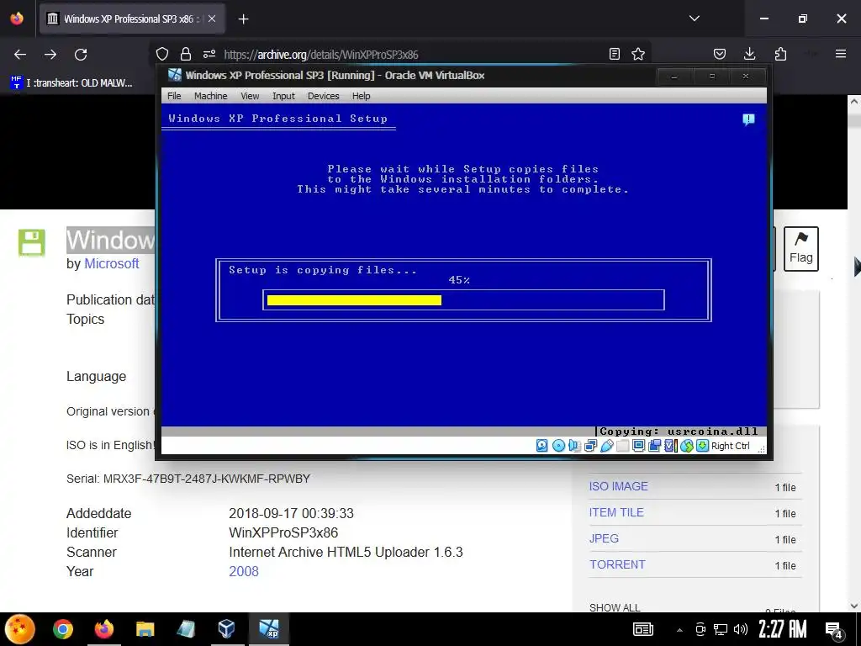
Task: Click the volume speaker tray icon
Action: 740,629
